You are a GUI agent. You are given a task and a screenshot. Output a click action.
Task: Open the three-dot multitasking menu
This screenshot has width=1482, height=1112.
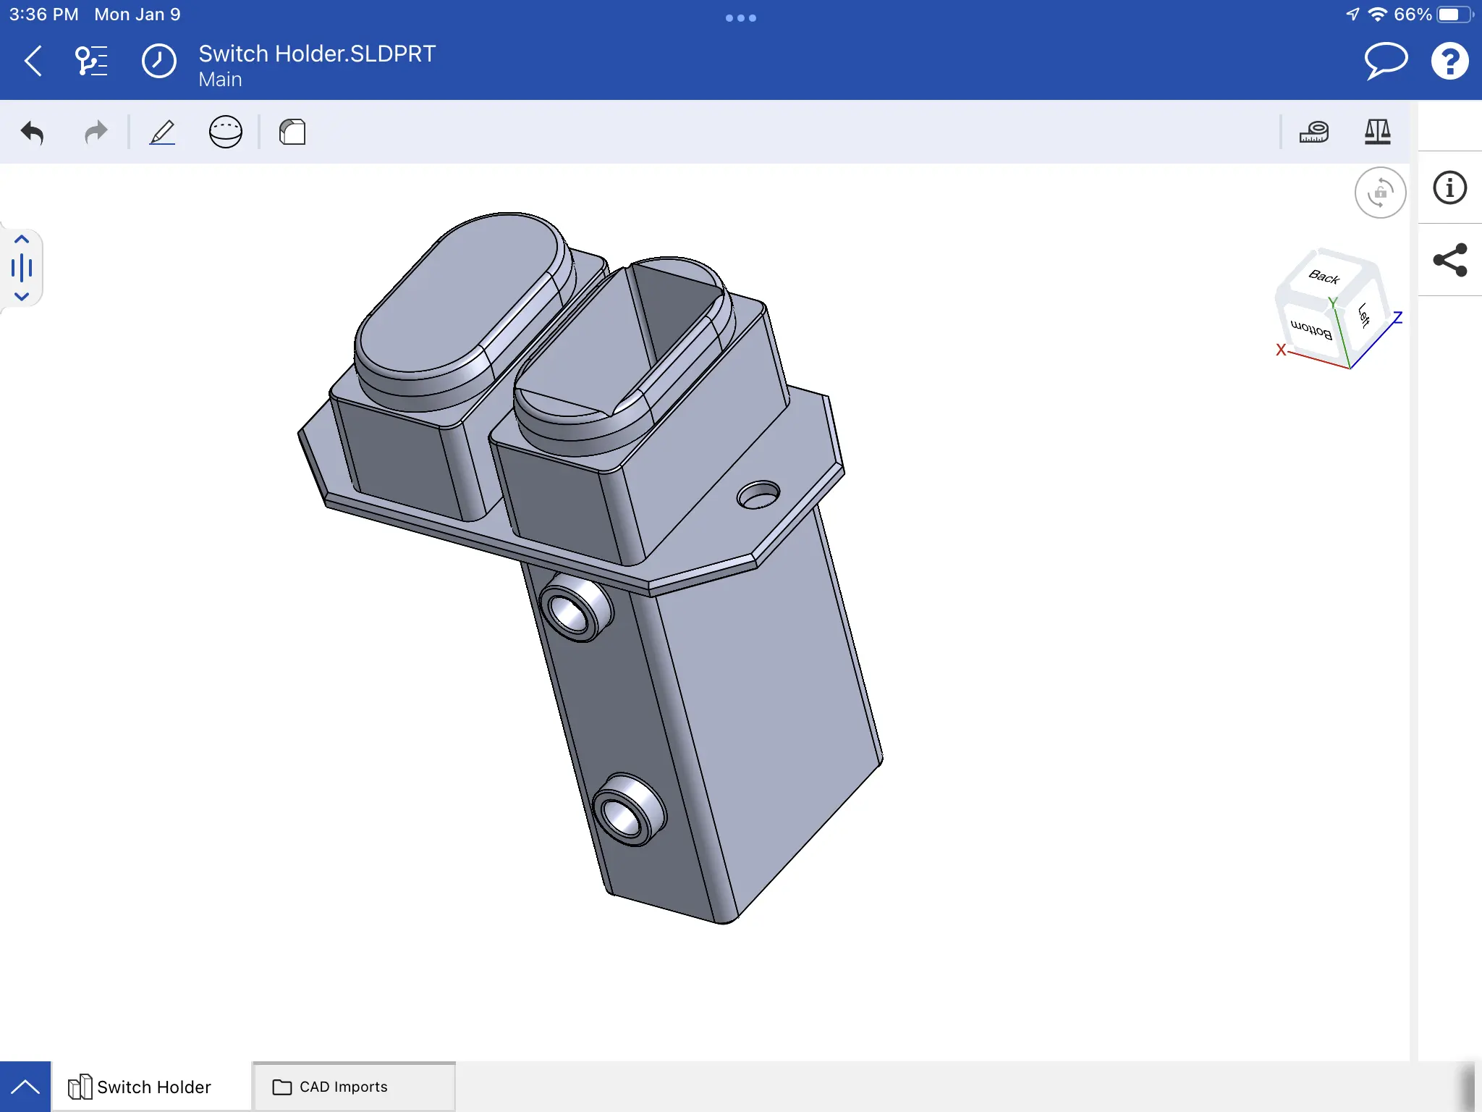741,18
